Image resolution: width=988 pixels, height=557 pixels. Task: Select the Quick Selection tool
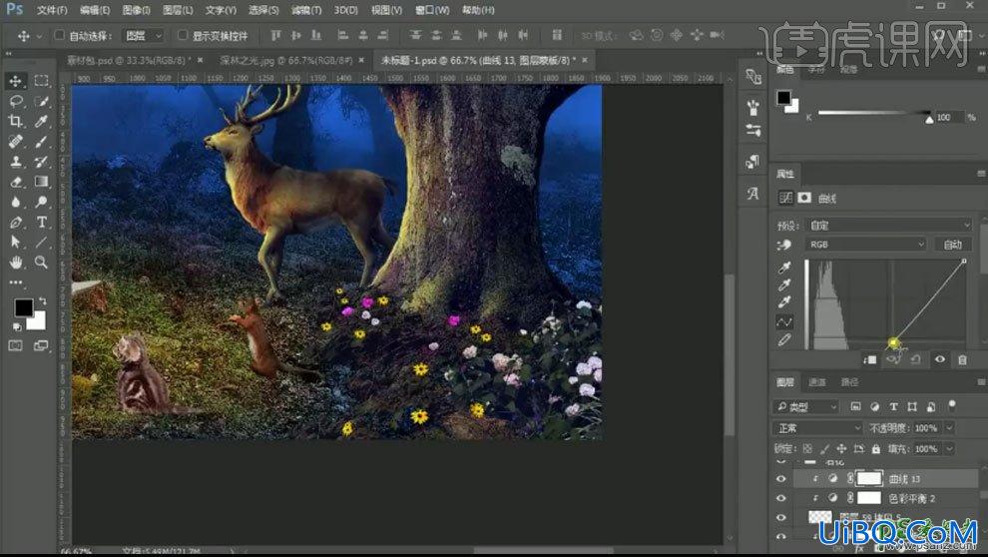click(x=42, y=101)
